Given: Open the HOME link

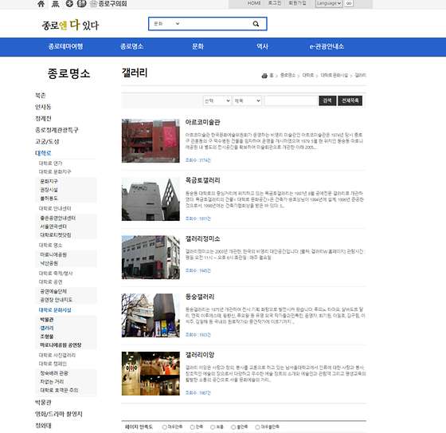Looking at the screenshot, I should click(254, 3).
